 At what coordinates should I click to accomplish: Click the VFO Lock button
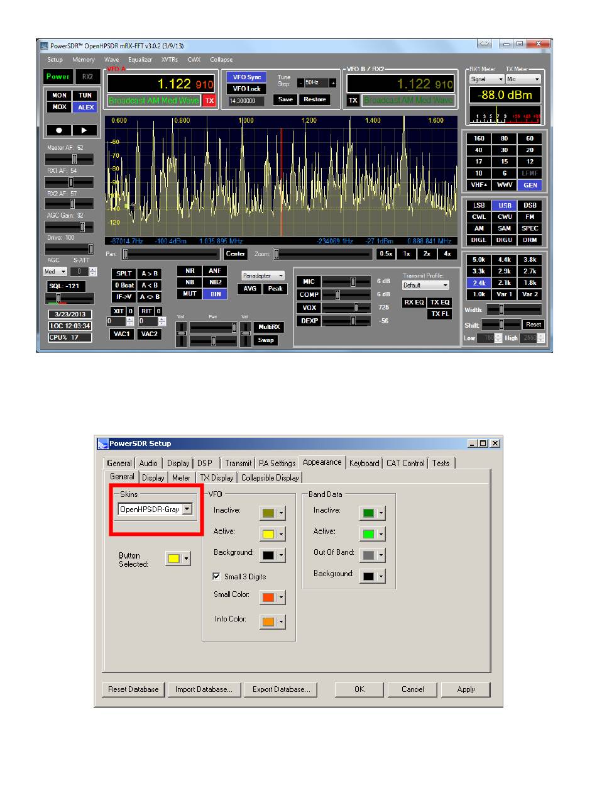pyautogui.click(x=246, y=89)
